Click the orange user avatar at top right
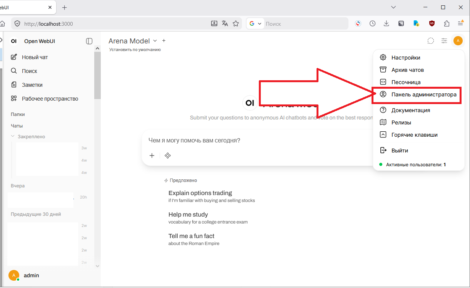Image resolution: width=470 pixels, height=288 pixels. (458, 41)
